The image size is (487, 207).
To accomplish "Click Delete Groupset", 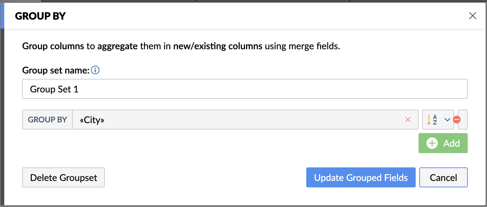I will (x=63, y=177).
